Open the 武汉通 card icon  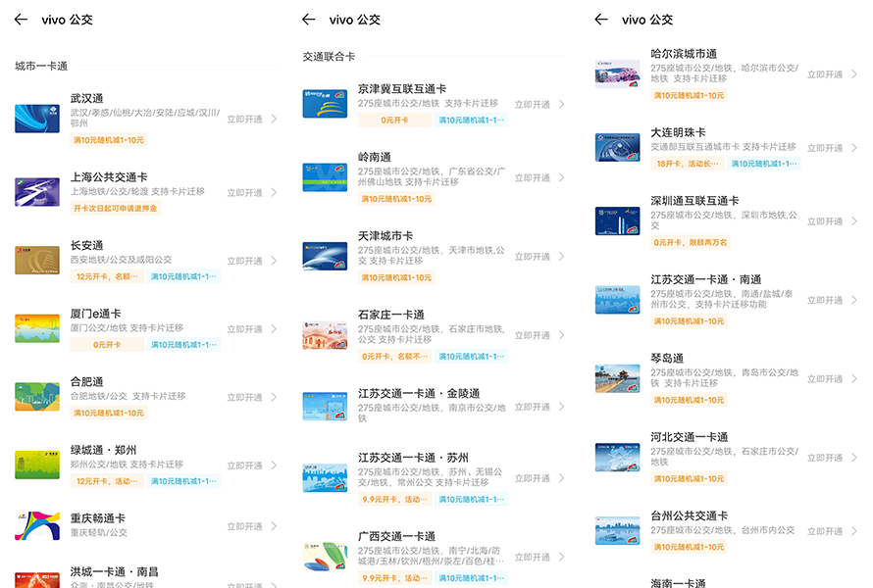(x=37, y=119)
